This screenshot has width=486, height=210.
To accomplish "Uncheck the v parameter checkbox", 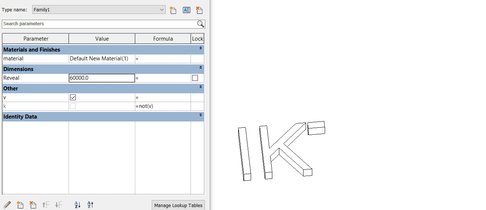I will tap(73, 97).
